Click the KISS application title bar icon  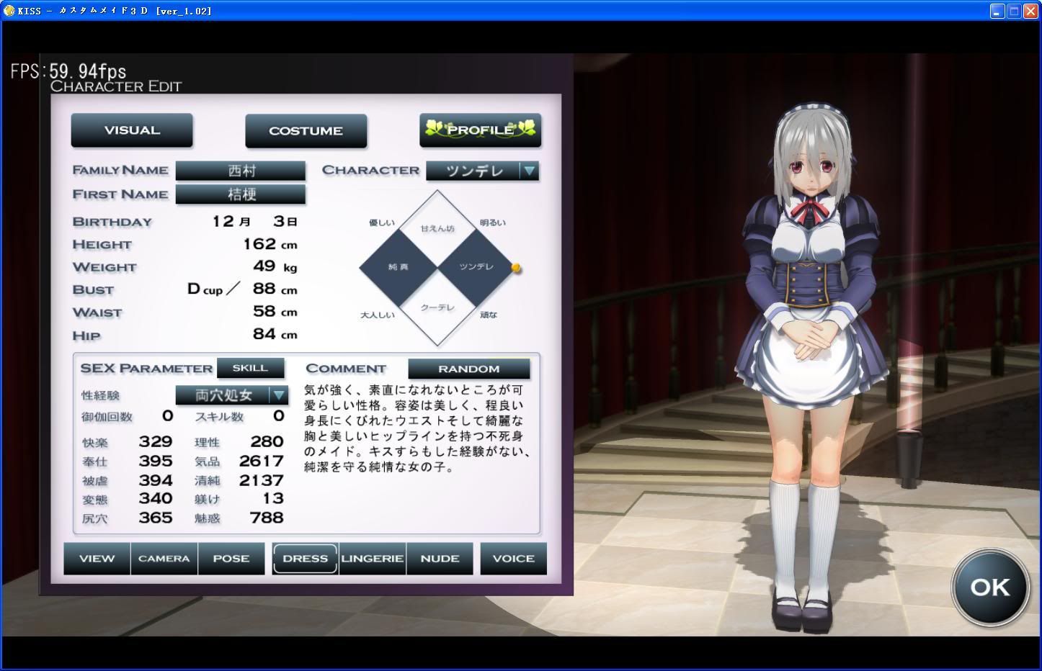click(x=9, y=11)
